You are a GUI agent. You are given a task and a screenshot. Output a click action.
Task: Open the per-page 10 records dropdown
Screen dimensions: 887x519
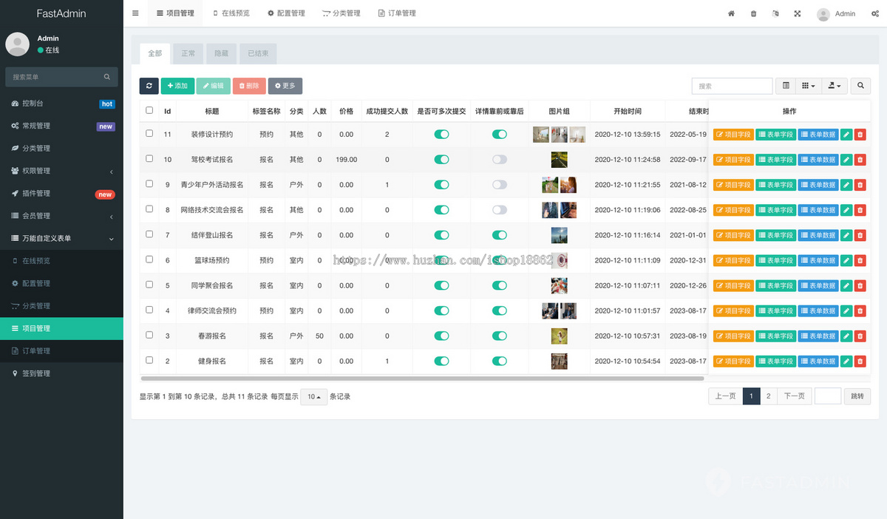click(x=312, y=396)
